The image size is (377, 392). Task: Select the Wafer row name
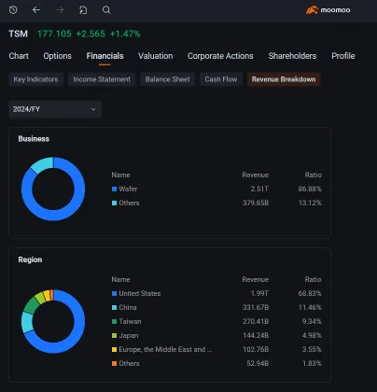(128, 189)
